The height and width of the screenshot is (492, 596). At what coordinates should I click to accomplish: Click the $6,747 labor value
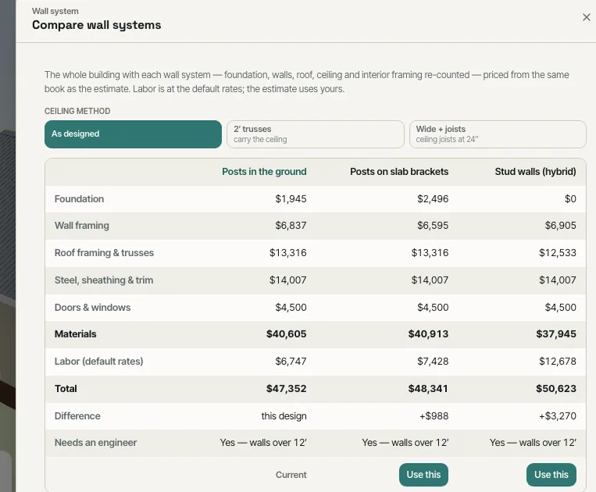pos(291,362)
